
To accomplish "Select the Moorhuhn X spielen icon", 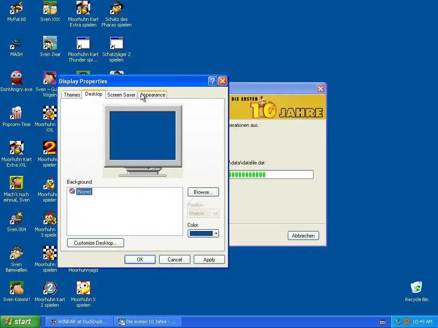I will coord(83,294).
